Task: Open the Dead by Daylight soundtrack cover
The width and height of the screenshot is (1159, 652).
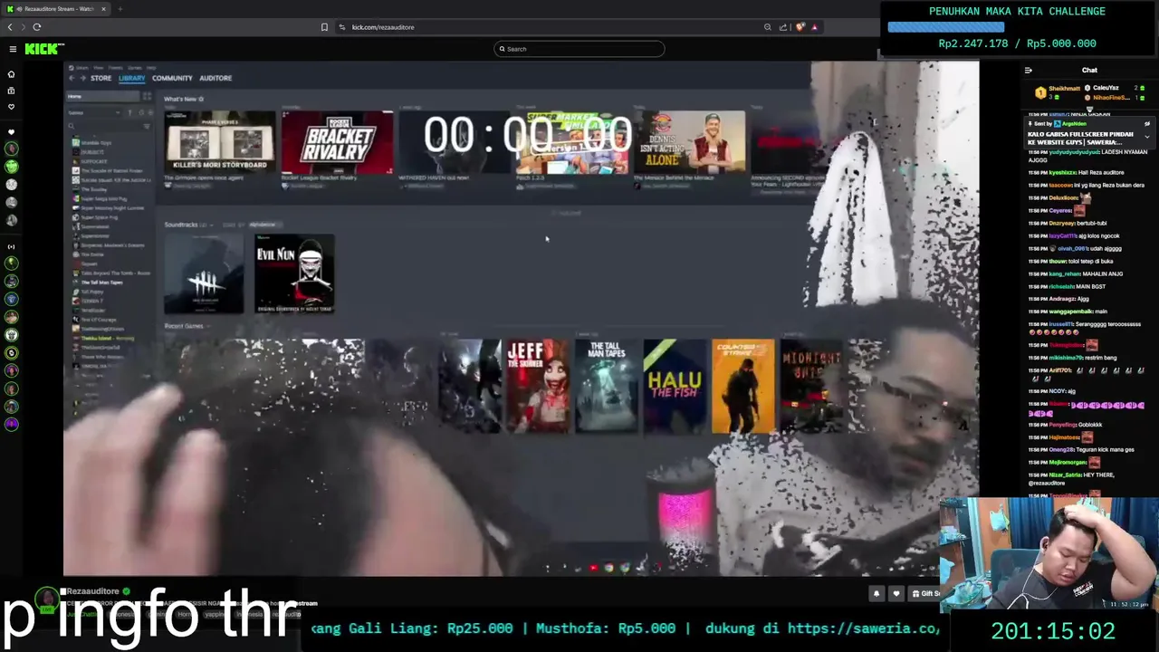Action: (204, 273)
